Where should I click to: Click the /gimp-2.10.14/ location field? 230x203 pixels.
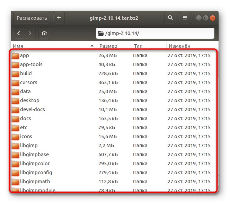pyautogui.click(x=155, y=33)
